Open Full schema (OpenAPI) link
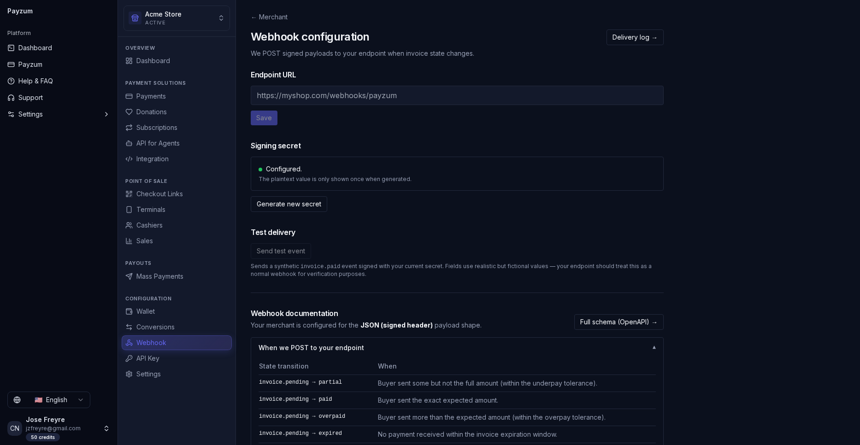 tap(618, 322)
